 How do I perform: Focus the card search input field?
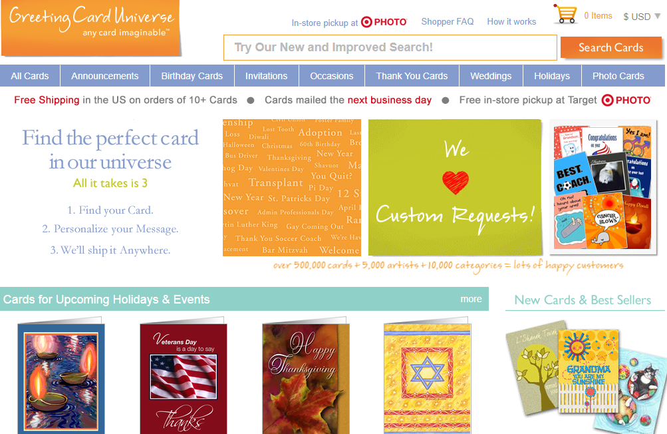tap(390, 48)
